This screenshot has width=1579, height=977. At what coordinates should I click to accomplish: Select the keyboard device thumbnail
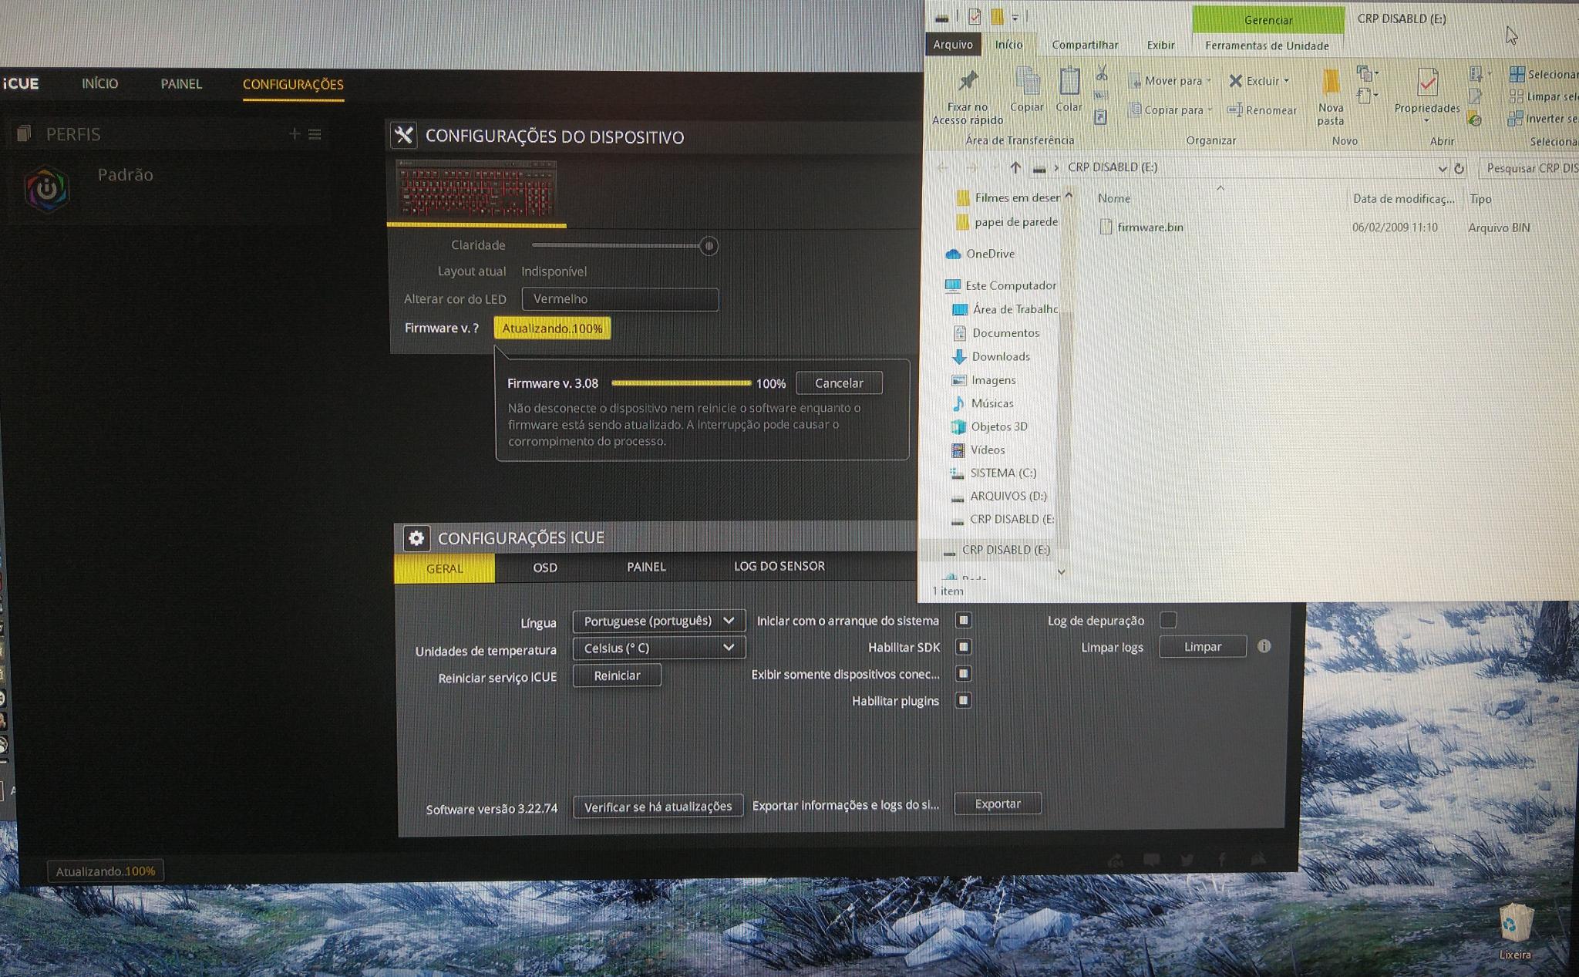click(x=476, y=189)
